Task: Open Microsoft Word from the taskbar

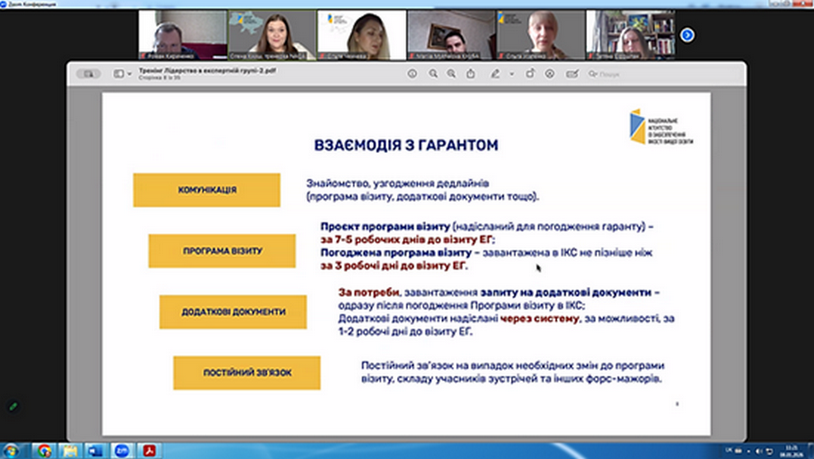Action: (96, 450)
